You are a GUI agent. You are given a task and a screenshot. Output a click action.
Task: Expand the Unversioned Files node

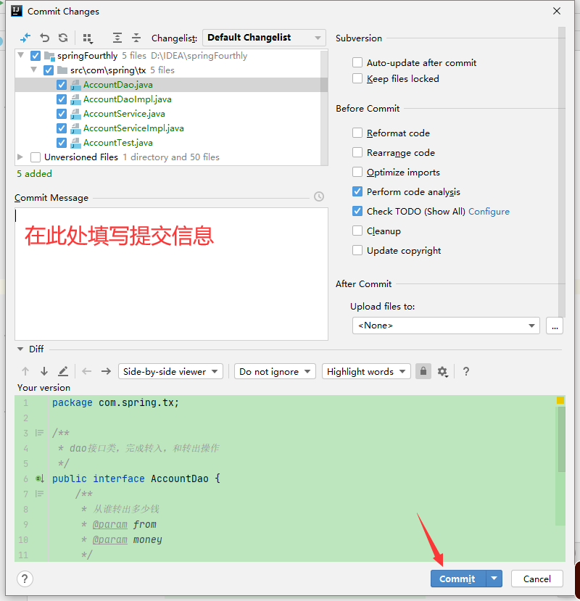coord(20,157)
